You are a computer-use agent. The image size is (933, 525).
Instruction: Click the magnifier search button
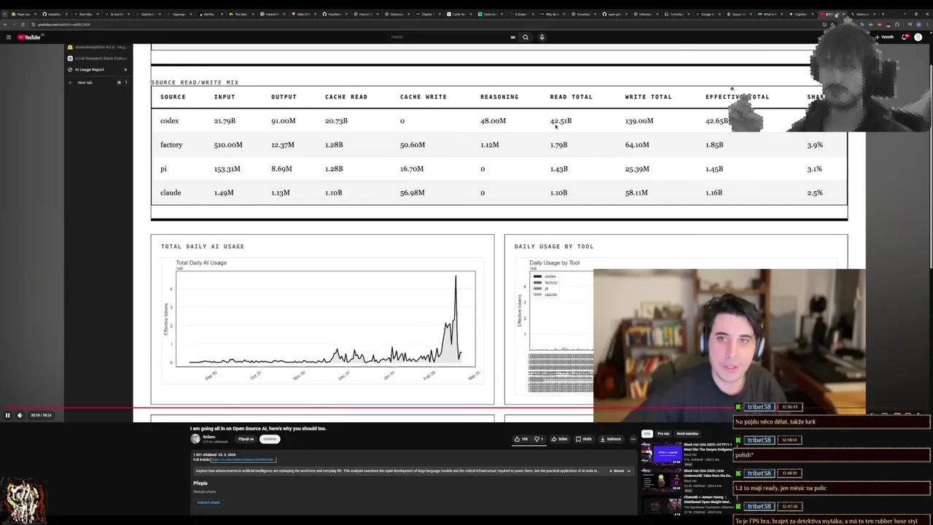click(x=525, y=37)
